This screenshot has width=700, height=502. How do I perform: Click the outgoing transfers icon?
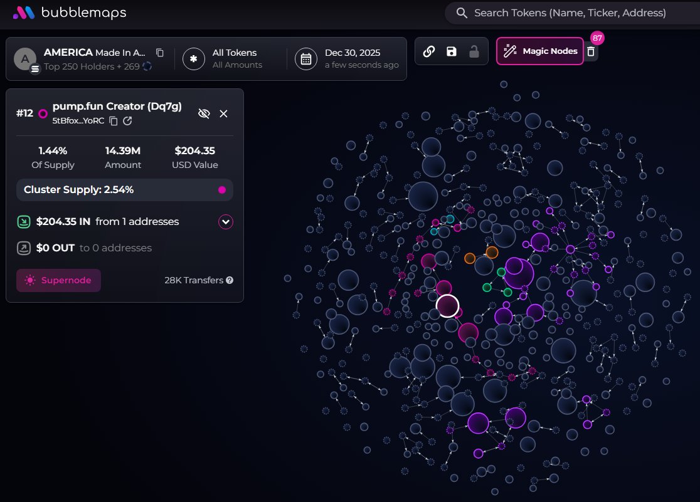click(24, 248)
